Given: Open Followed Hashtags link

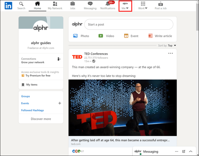Looking at the screenshot, I should 33,110.
